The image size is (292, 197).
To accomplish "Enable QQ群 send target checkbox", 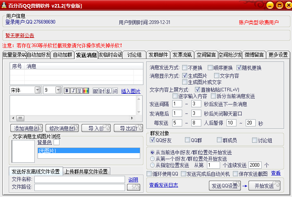I will click(x=187, y=140).
